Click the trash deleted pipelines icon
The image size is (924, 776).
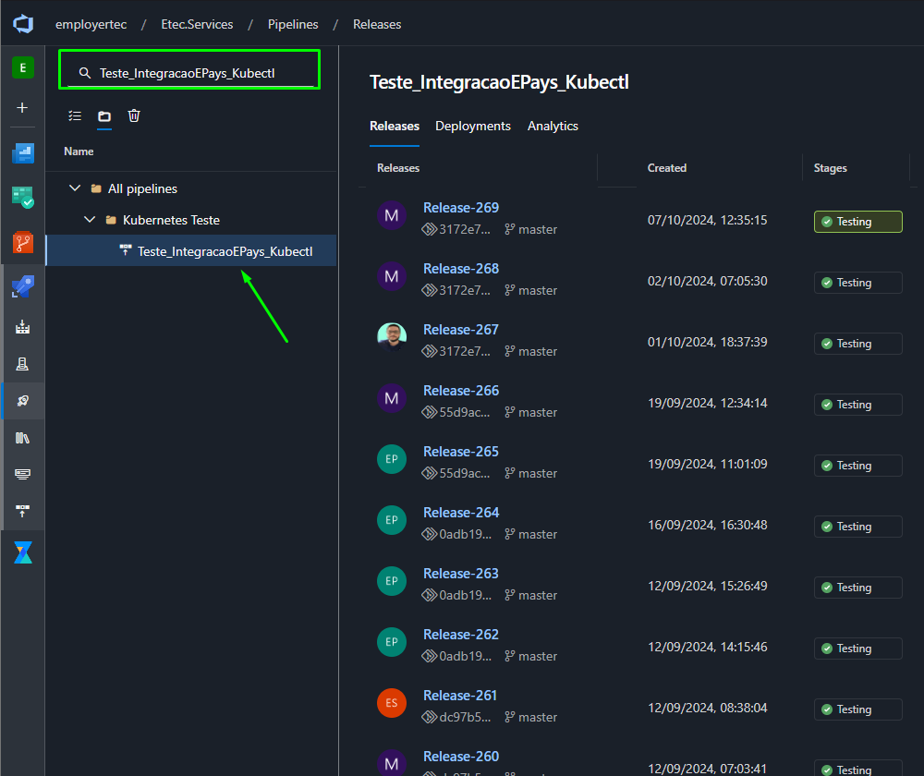[x=134, y=116]
